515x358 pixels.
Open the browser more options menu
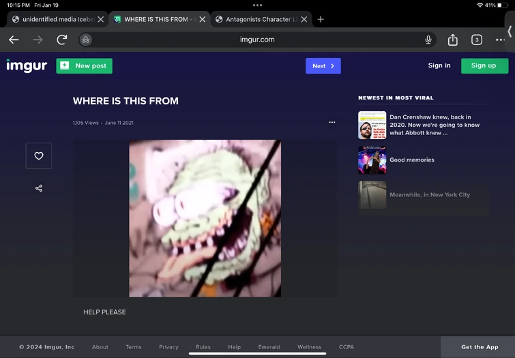pyautogui.click(x=500, y=40)
